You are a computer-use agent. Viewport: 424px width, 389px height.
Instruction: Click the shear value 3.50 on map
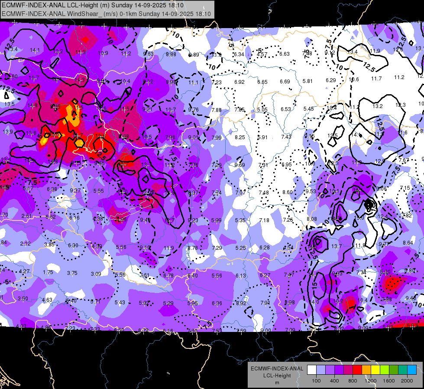tap(23, 299)
